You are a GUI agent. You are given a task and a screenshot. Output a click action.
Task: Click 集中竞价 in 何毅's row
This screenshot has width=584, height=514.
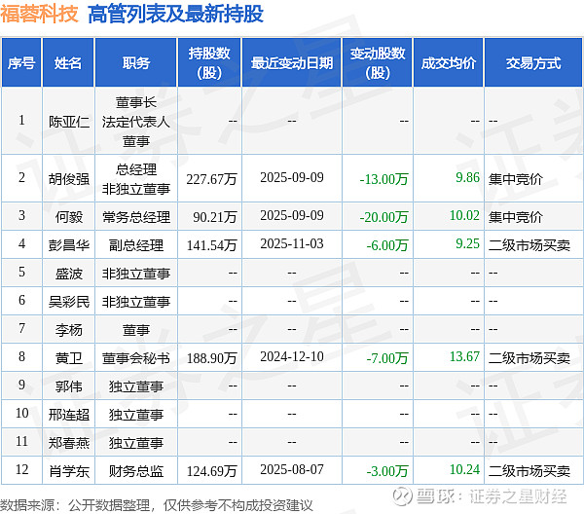516,217
